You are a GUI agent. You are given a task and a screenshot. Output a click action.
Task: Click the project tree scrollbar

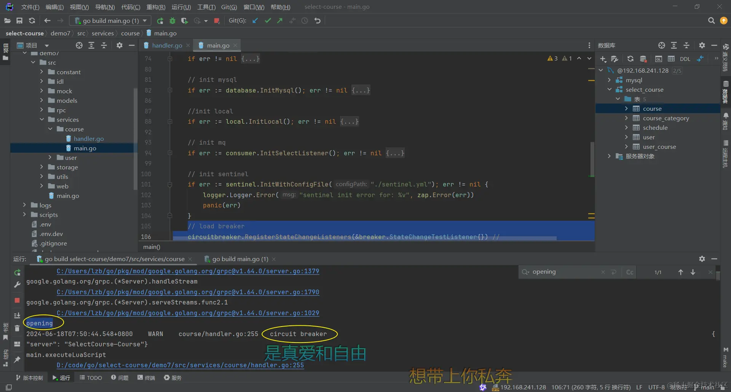[x=135, y=139]
